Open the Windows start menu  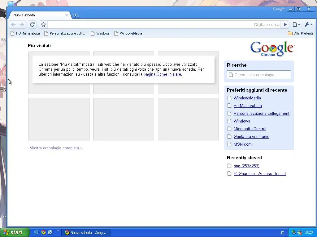14,232
